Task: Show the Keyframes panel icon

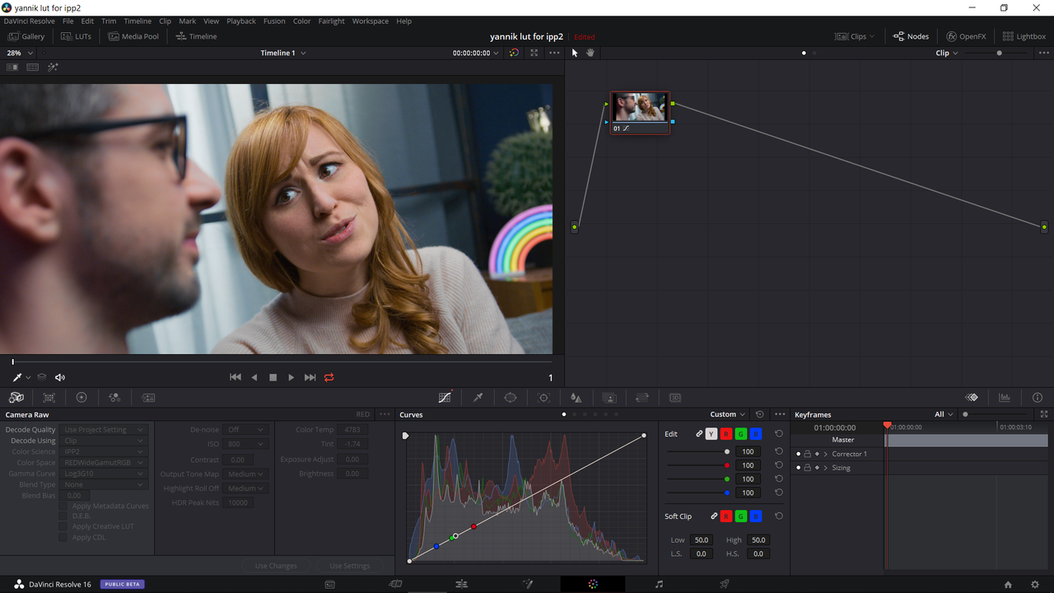Action: click(x=972, y=398)
